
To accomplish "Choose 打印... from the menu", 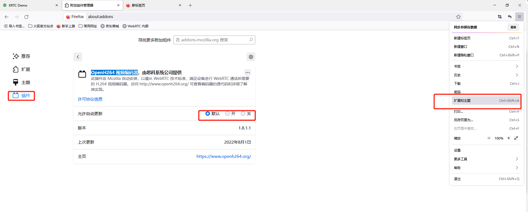I will 486,111.
